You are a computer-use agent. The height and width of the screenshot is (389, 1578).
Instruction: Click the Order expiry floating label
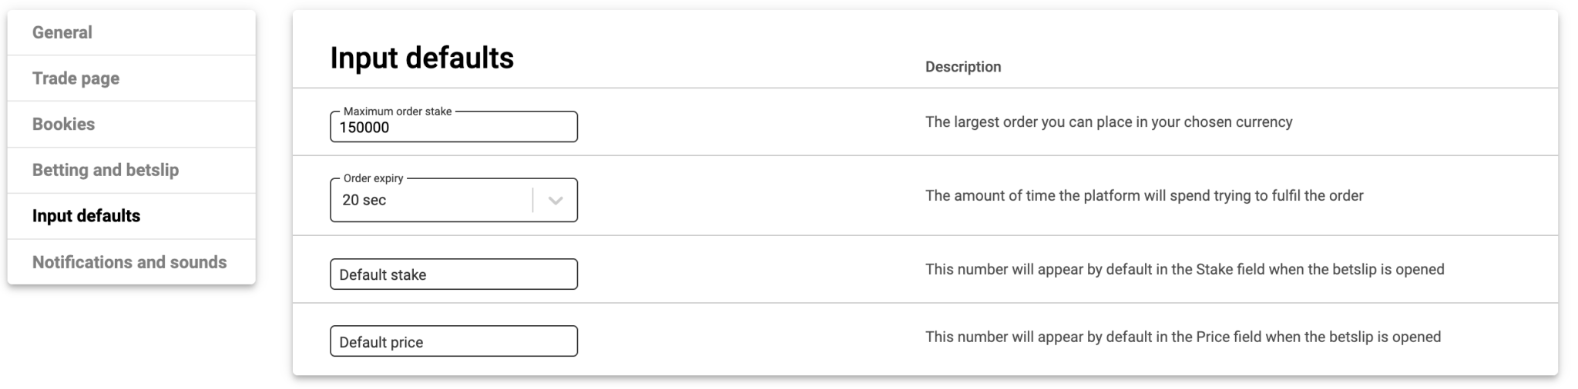(374, 178)
